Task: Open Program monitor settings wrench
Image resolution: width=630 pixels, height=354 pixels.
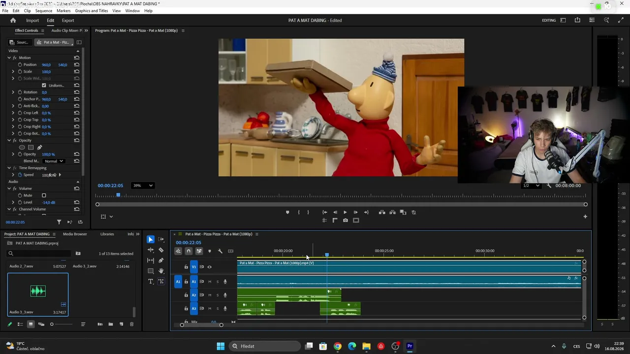Action: (x=549, y=186)
